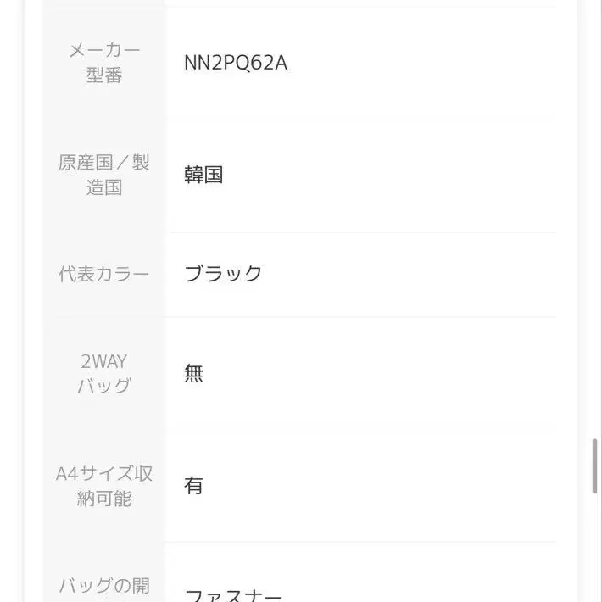Click the empty area beside NN2PQ62A
Viewport: 602px width, 602px height.
421,63
